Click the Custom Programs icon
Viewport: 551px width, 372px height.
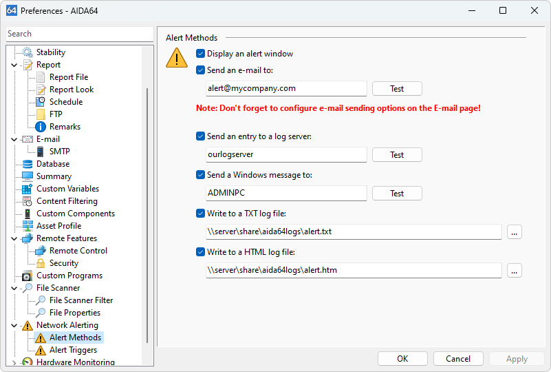click(x=28, y=276)
